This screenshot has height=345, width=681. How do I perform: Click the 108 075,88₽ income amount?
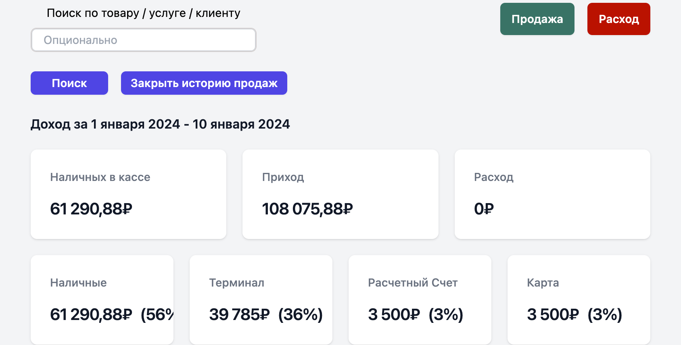pos(307,209)
